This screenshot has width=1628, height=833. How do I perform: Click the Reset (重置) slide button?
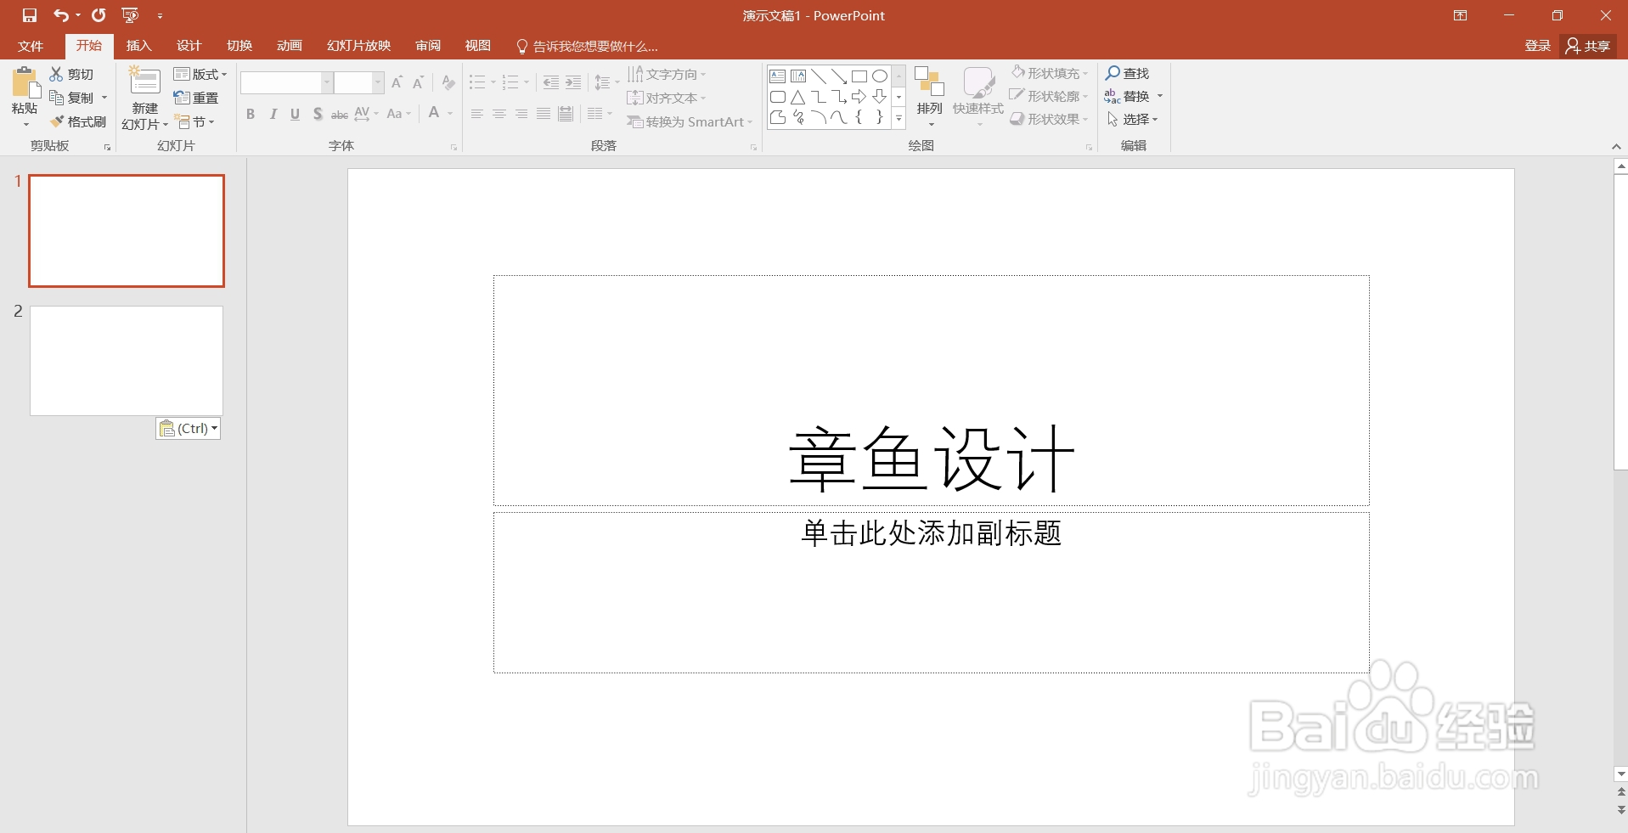[x=196, y=98]
